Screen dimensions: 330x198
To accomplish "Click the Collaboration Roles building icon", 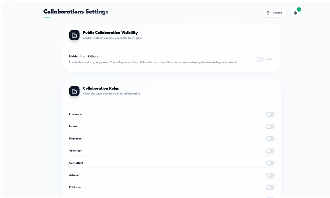I will [74, 91].
